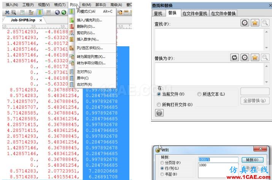Switch to the 替换 tab

[172, 13]
